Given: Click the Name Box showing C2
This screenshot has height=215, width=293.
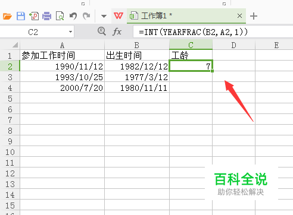Looking at the screenshot, I should 37,31.
